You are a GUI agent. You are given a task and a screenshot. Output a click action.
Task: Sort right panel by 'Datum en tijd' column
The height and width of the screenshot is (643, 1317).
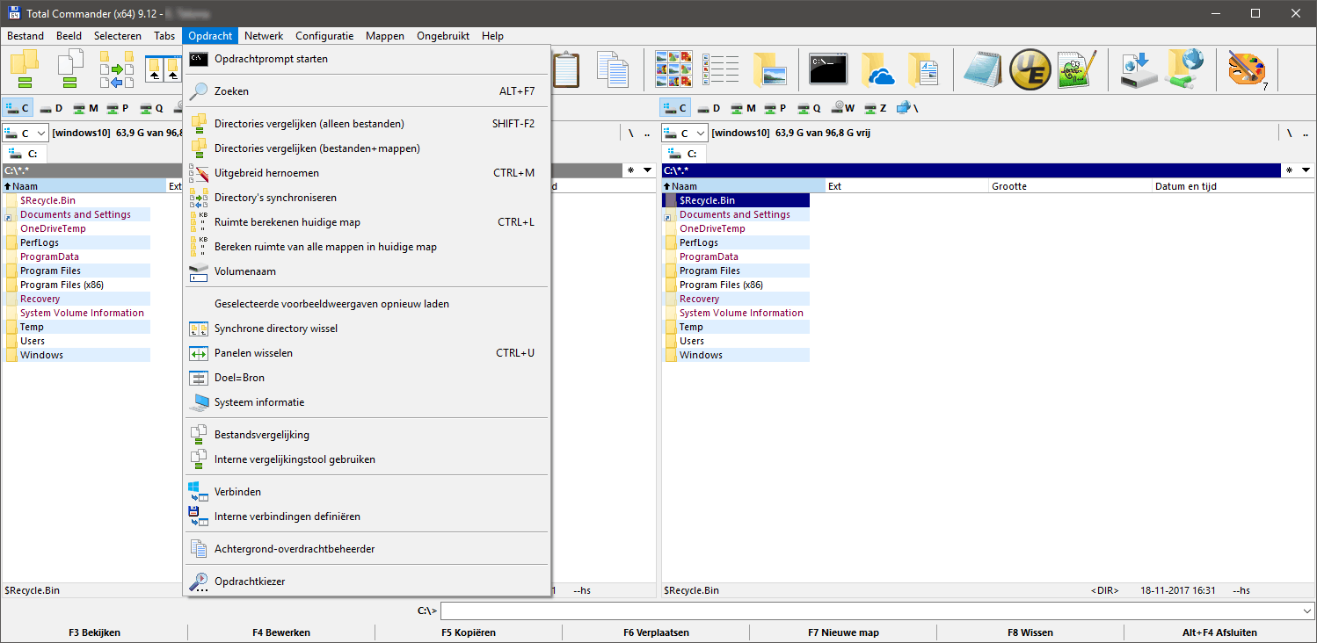pos(1232,186)
